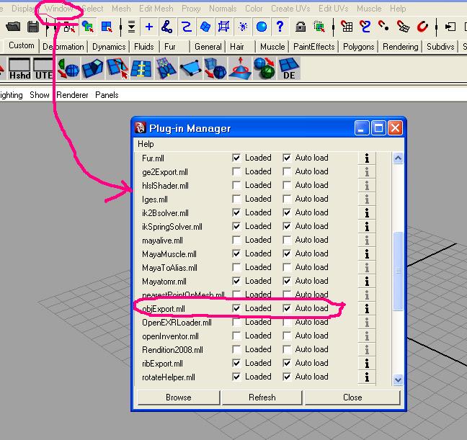
Task: Uncheck Auto load for ikSpringSolver.mll
Action: pyautogui.click(x=287, y=226)
